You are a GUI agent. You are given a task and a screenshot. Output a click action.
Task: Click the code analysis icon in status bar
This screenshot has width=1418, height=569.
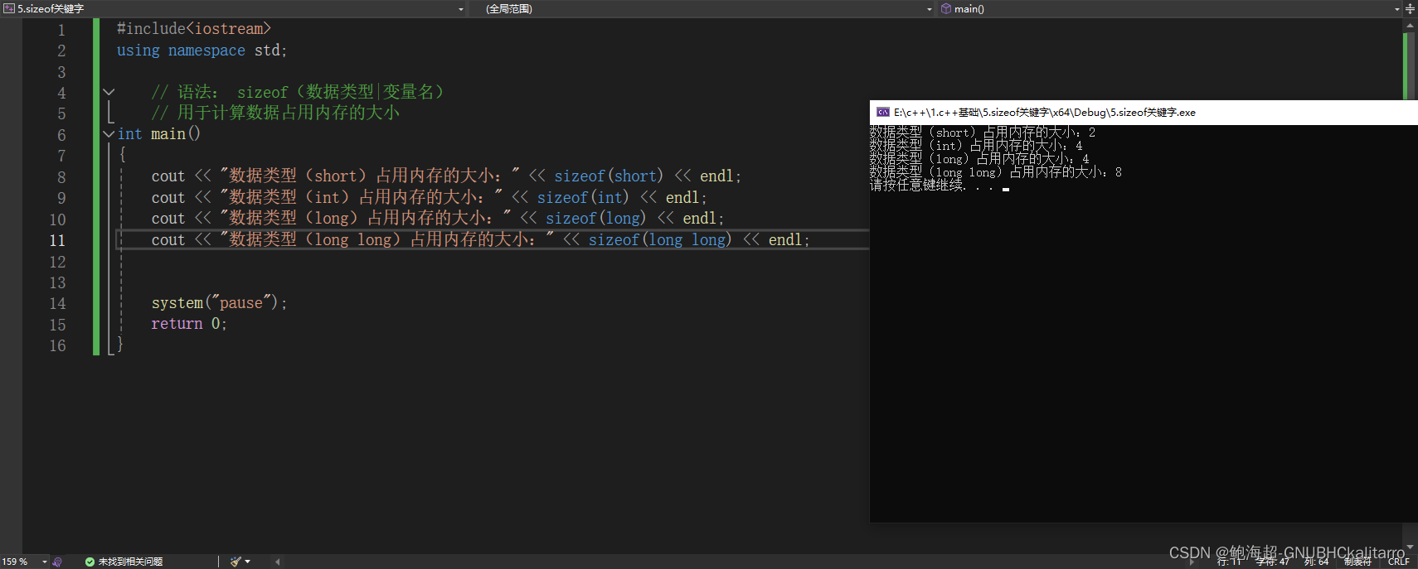pyautogui.click(x=57, y=562)
